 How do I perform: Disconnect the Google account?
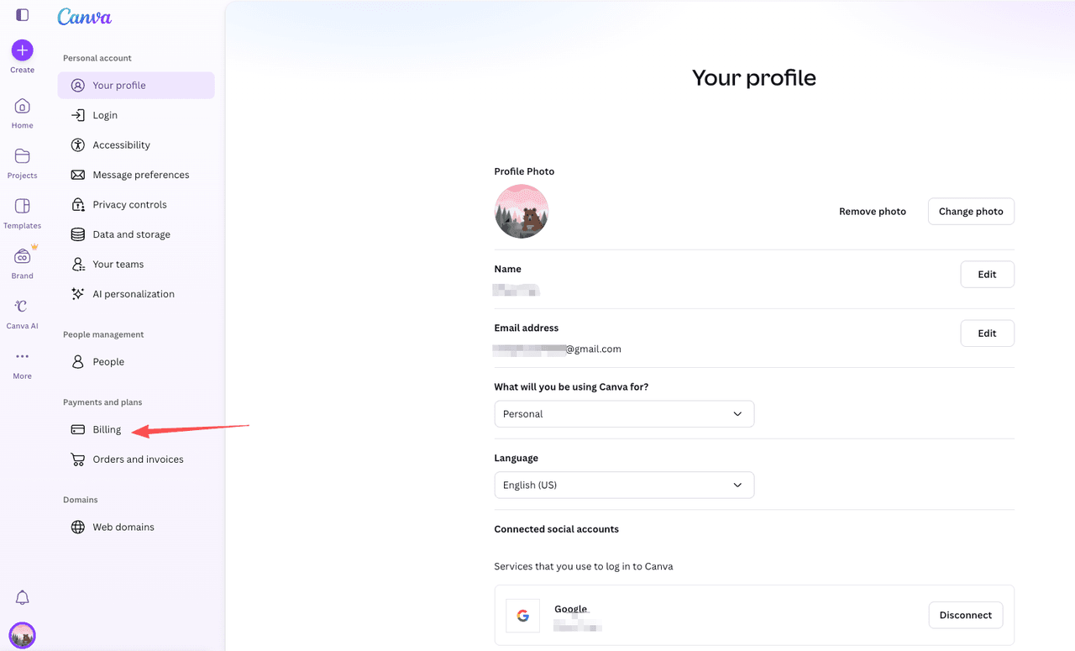point(965,614)
